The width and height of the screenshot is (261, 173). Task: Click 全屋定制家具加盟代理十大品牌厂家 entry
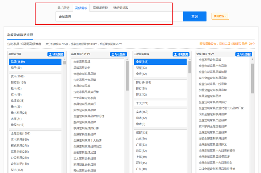(221, 108)
